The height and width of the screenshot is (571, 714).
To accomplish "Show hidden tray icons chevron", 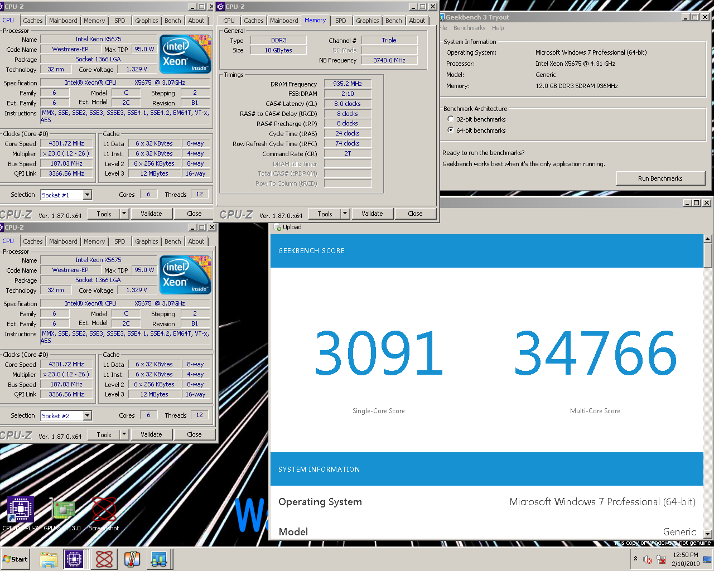I will pyautogui.click(x=635, y=559).
